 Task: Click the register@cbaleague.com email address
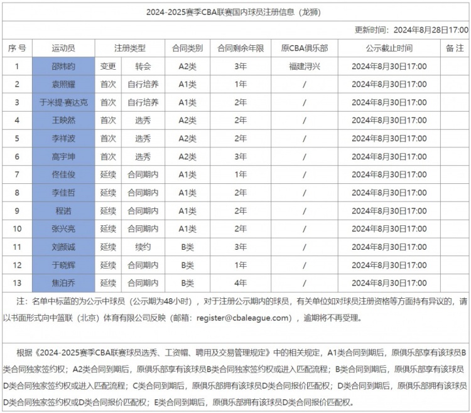click(244, 318)
